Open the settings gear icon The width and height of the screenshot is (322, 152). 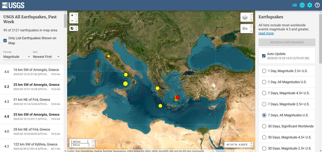[x=310, y=5]
